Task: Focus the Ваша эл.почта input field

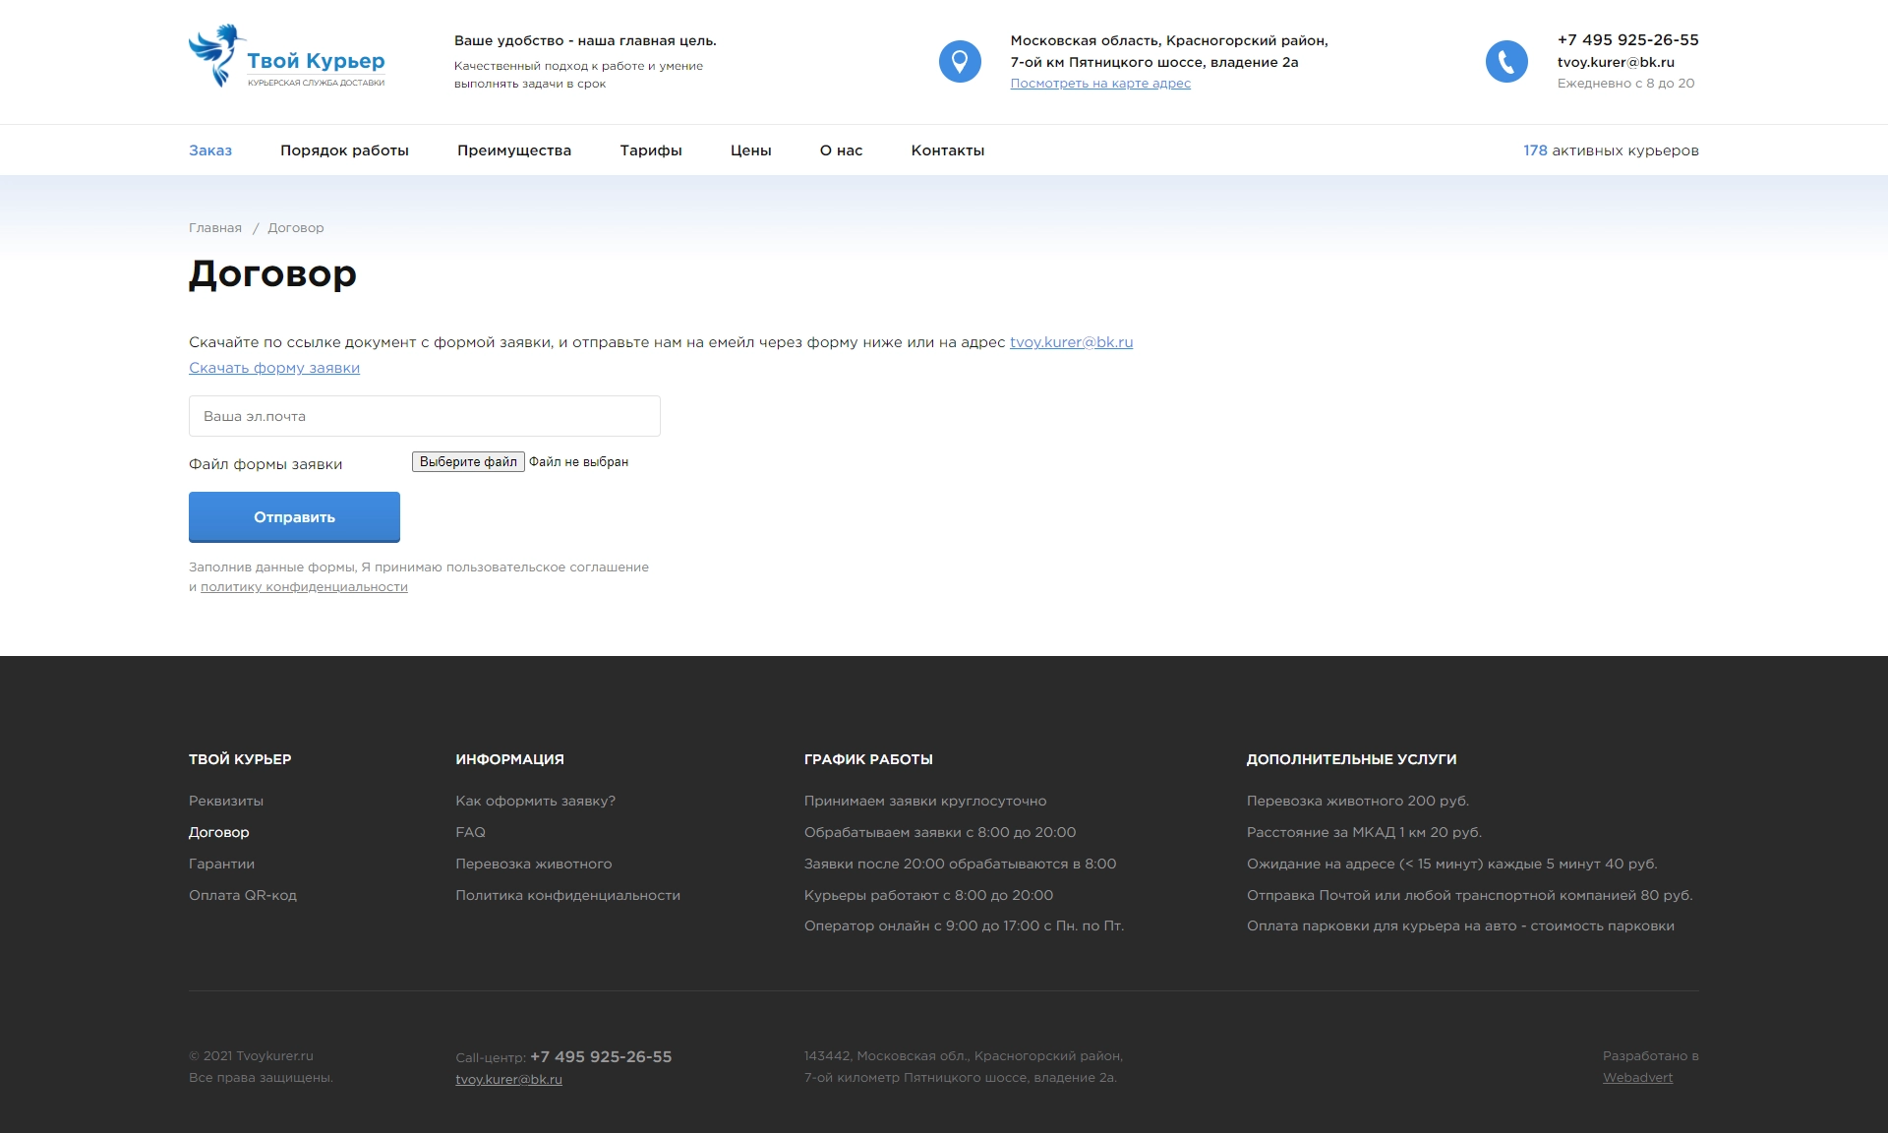Action: pyautogui.click(x=425, y=416)
